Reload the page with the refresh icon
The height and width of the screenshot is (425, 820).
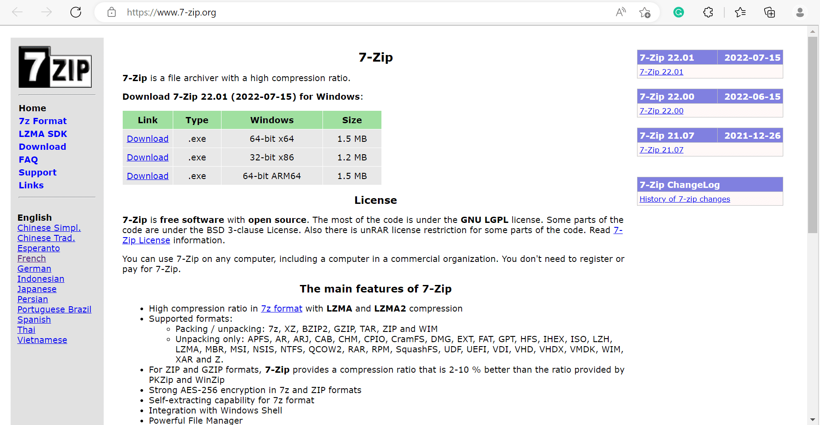click(76, 12)
